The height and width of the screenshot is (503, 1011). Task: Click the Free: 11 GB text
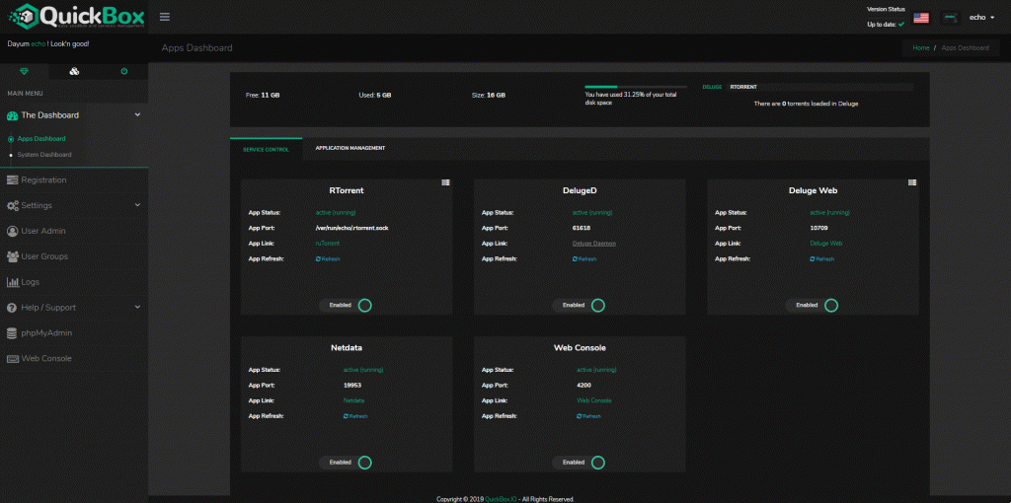point(263,96)
